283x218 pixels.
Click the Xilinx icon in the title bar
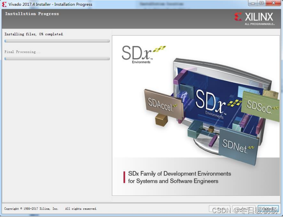[x=4, y=4]
